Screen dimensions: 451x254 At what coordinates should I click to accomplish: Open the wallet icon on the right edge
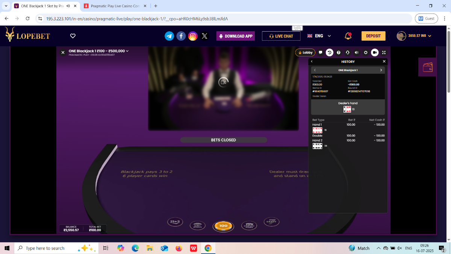[x=428, y=67]
